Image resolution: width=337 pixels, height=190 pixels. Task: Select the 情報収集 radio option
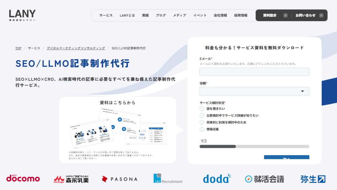[x=202, y=129]
